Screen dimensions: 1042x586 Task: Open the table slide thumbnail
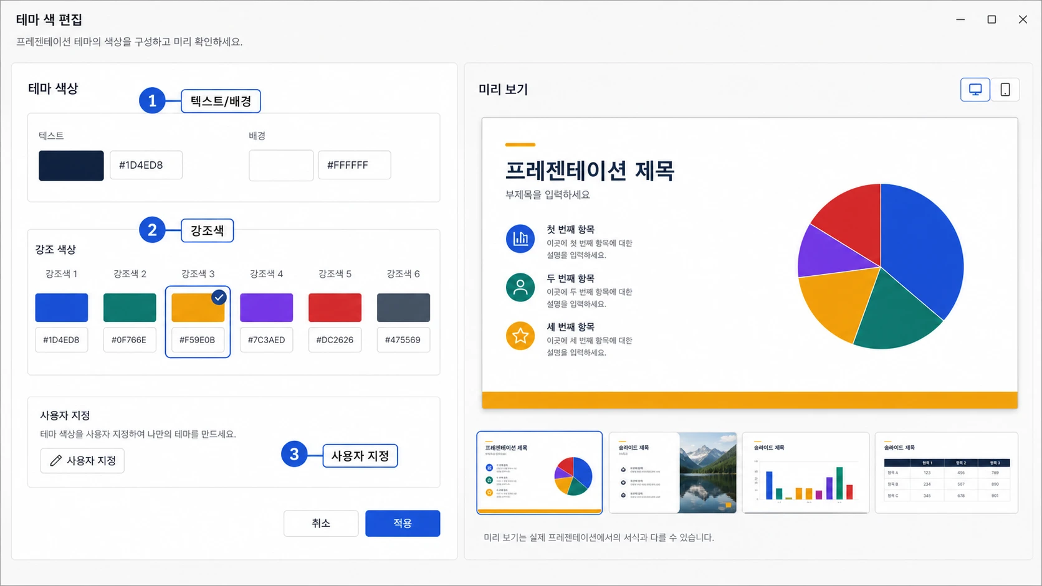pos(947,473)
